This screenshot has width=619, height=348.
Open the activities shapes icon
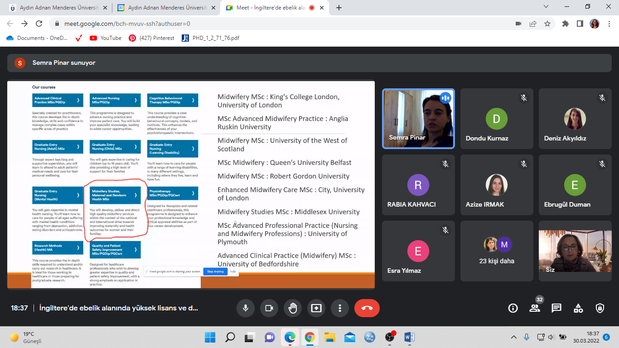[x=578, y=308]
